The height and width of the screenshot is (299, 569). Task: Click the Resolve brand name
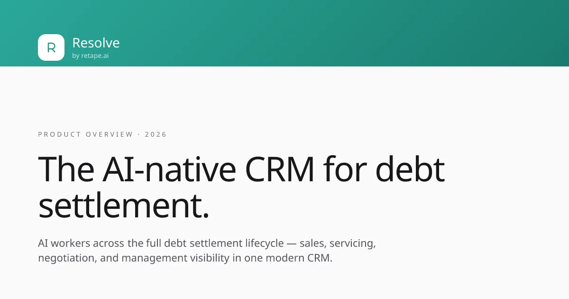(x=96, y=43)
